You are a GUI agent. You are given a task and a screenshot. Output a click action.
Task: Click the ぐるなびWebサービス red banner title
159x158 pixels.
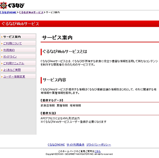point(20,24)
